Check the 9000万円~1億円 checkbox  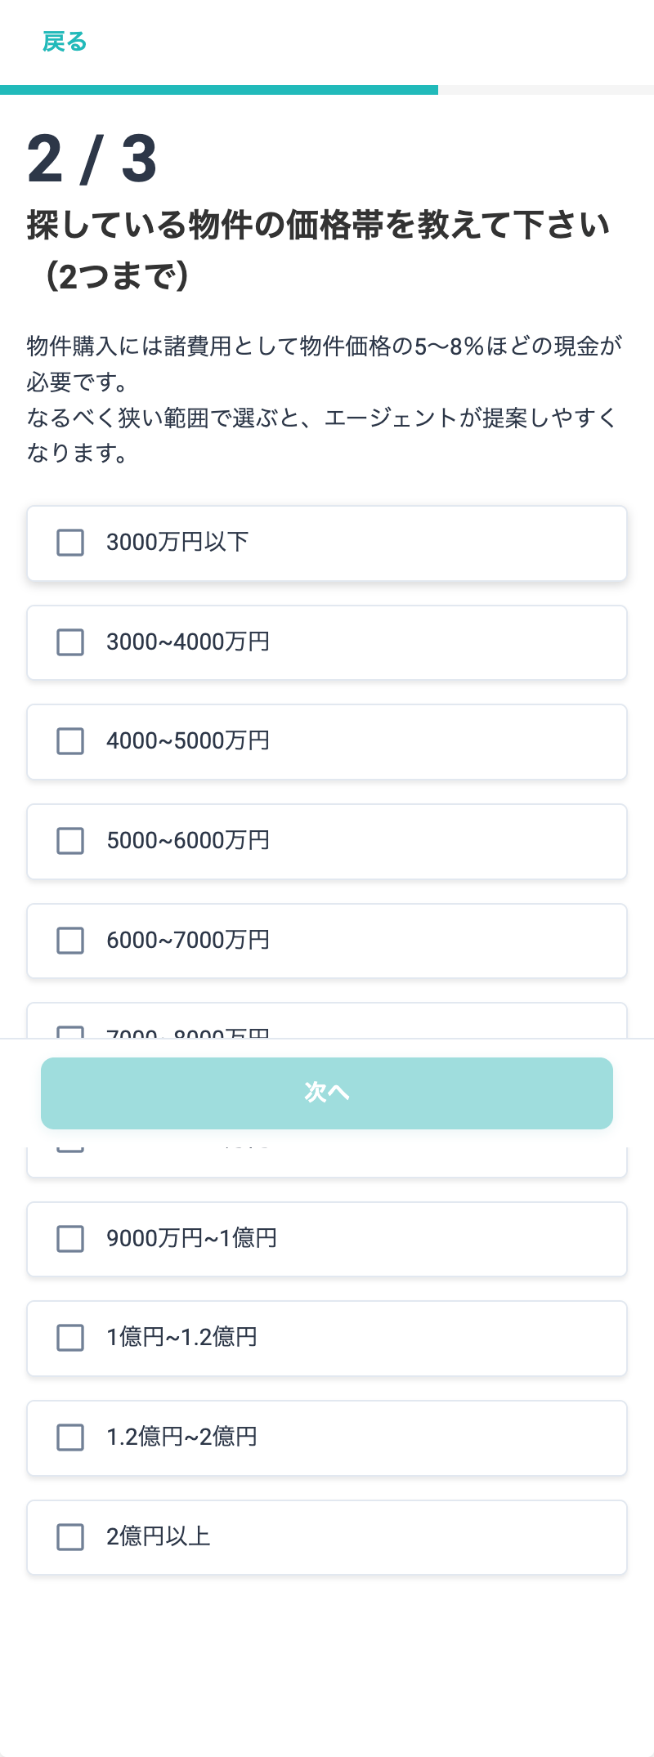[x=70, y=1239]
